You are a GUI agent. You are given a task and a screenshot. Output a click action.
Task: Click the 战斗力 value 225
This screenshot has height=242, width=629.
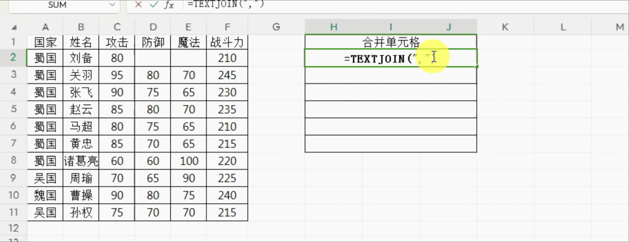[227, 178]
